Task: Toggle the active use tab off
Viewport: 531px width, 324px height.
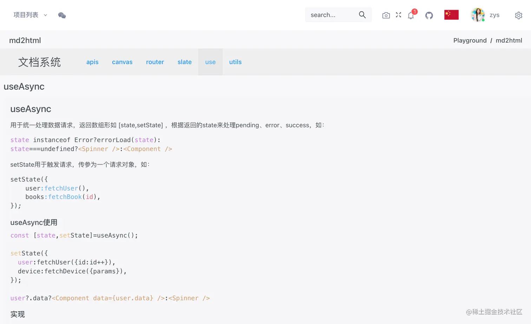Action: click(x=210, y=62)
